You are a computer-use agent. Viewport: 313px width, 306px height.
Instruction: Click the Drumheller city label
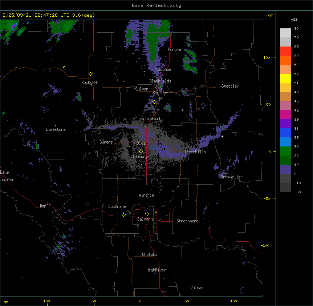(232, 177)
